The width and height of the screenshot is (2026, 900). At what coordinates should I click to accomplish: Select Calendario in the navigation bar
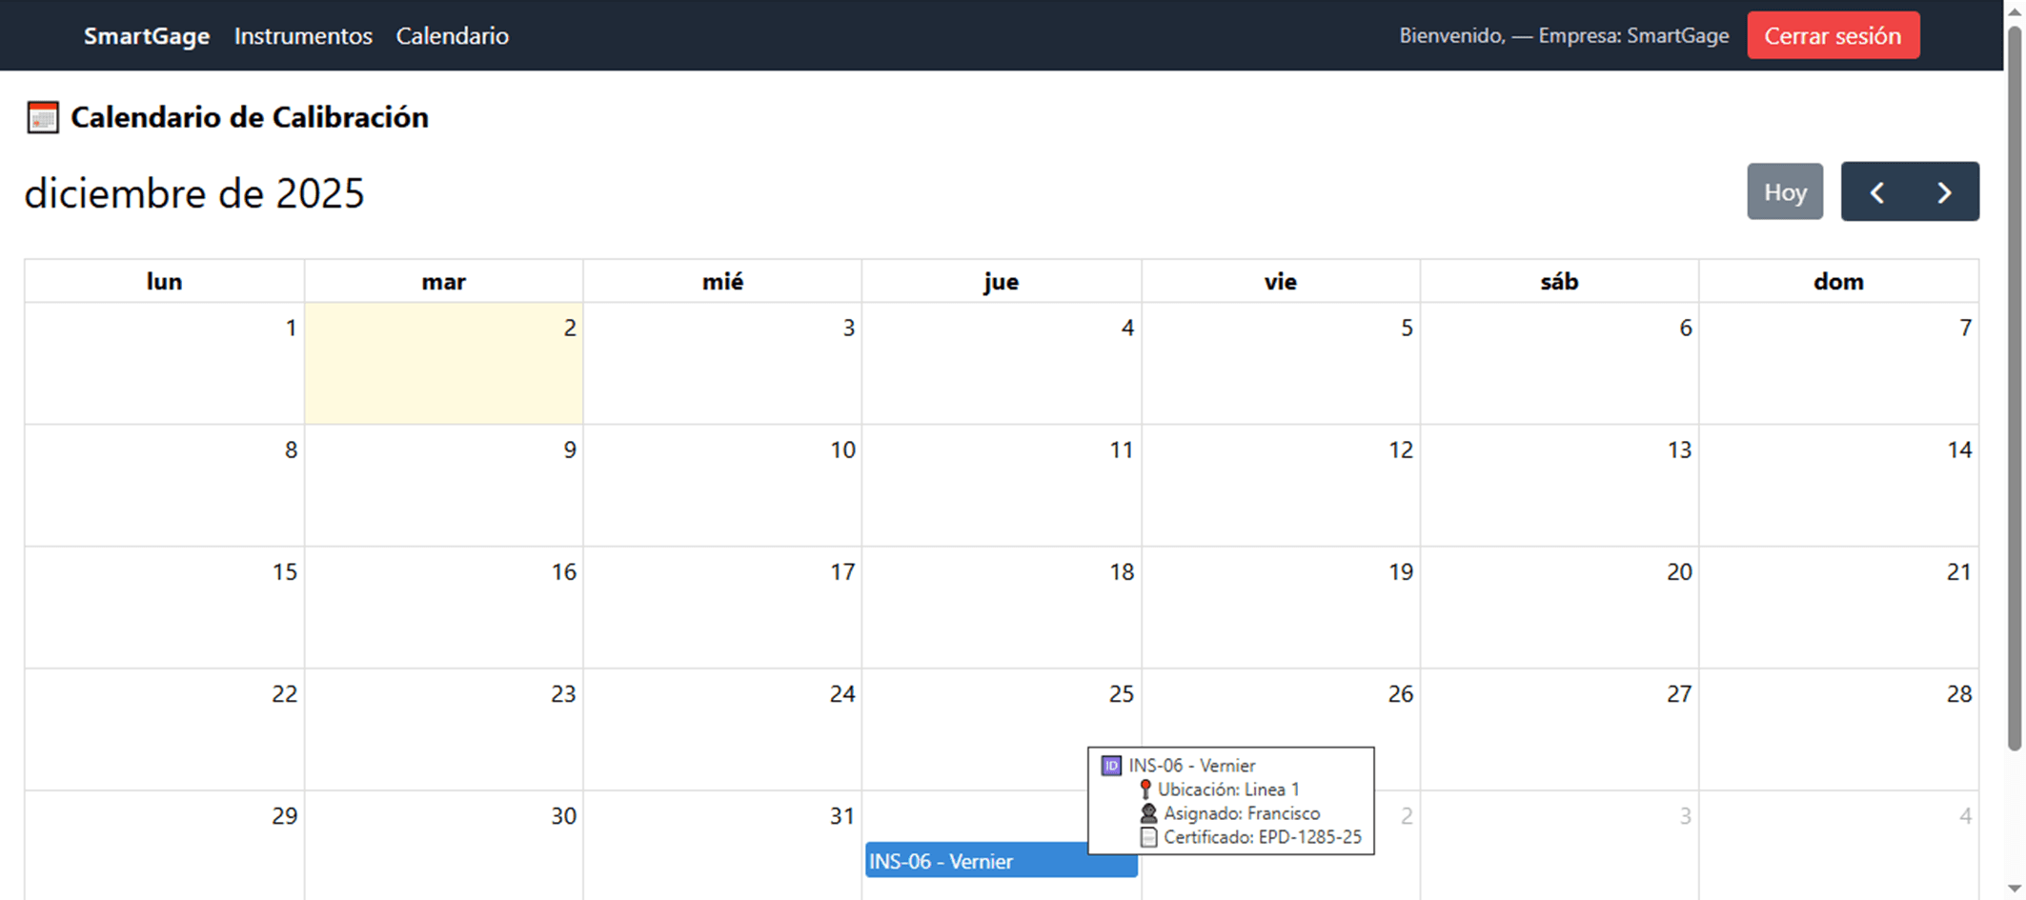point(453,36)
